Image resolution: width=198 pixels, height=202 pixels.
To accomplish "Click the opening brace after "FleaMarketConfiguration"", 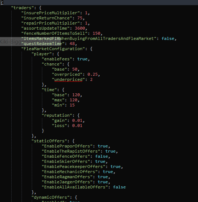I will 91,49.
